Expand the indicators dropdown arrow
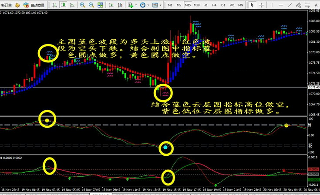320x195 pixels. pos(136,5)
